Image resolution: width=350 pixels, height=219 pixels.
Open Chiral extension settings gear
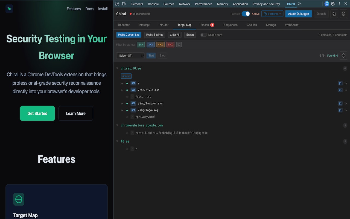tap(343, 14)
